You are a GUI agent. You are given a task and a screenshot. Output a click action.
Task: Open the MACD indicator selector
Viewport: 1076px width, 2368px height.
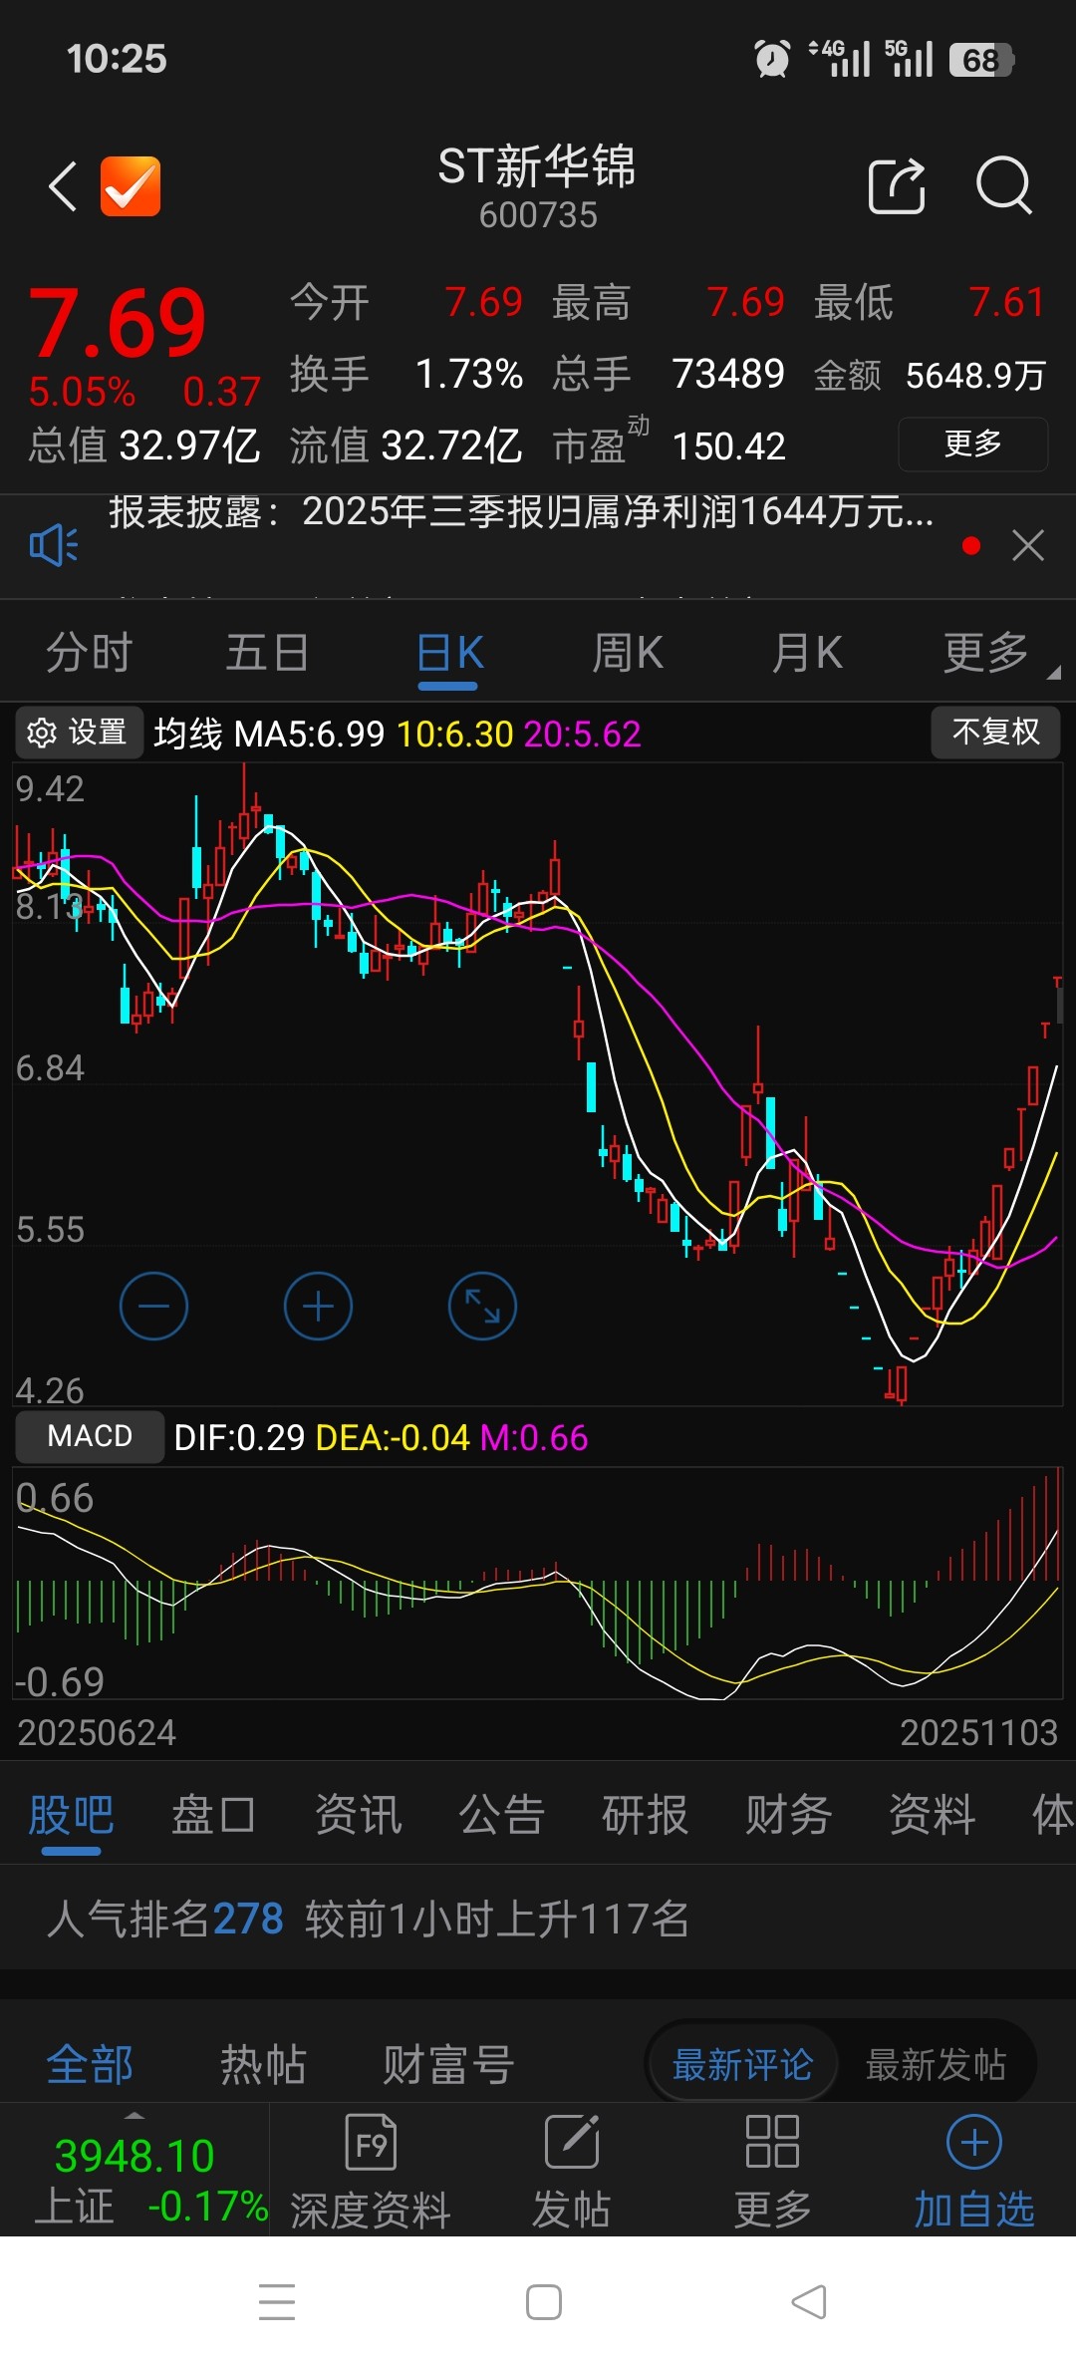(90, 1436)
